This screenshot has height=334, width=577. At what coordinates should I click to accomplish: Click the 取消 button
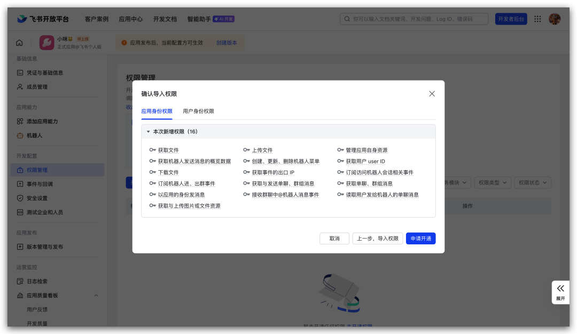(x=334, y=238)
